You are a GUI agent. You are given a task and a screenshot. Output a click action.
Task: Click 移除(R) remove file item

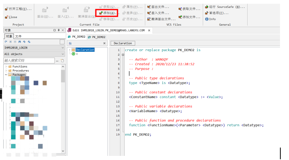[109, 19]
